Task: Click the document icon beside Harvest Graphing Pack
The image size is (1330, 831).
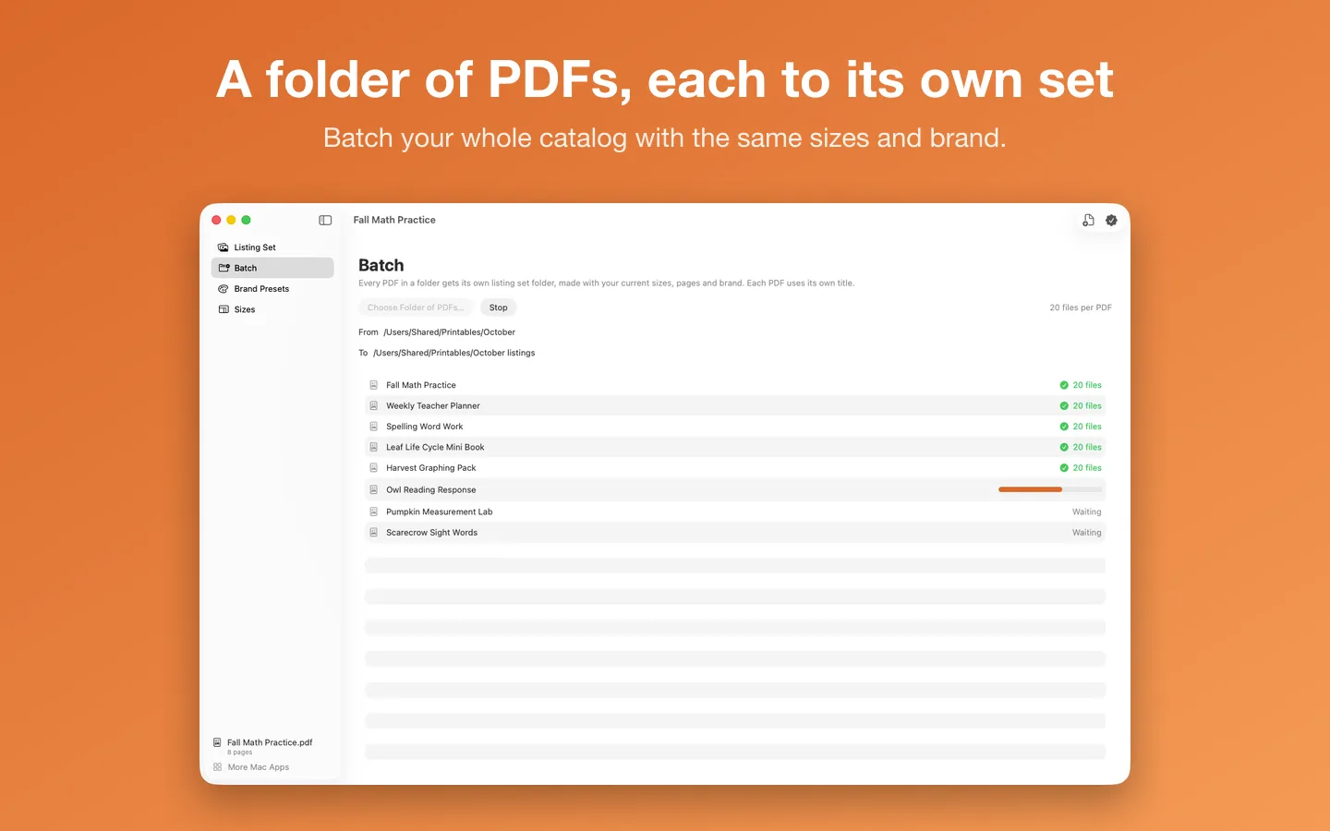Action: click(x=373, y=468)
